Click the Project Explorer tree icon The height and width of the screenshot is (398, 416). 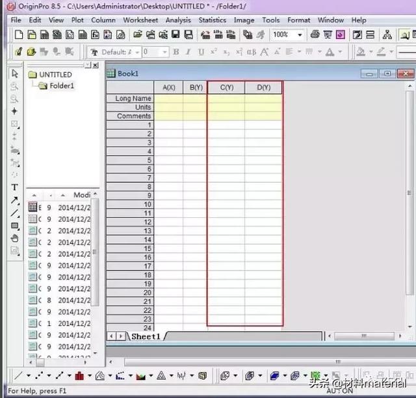pyautogui.click(x=387, y=34)
